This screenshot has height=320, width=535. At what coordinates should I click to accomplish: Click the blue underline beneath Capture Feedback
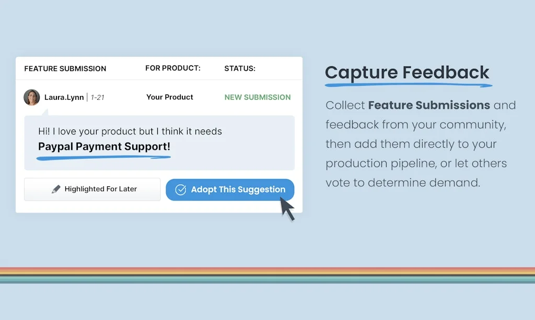tap(408, 85)
